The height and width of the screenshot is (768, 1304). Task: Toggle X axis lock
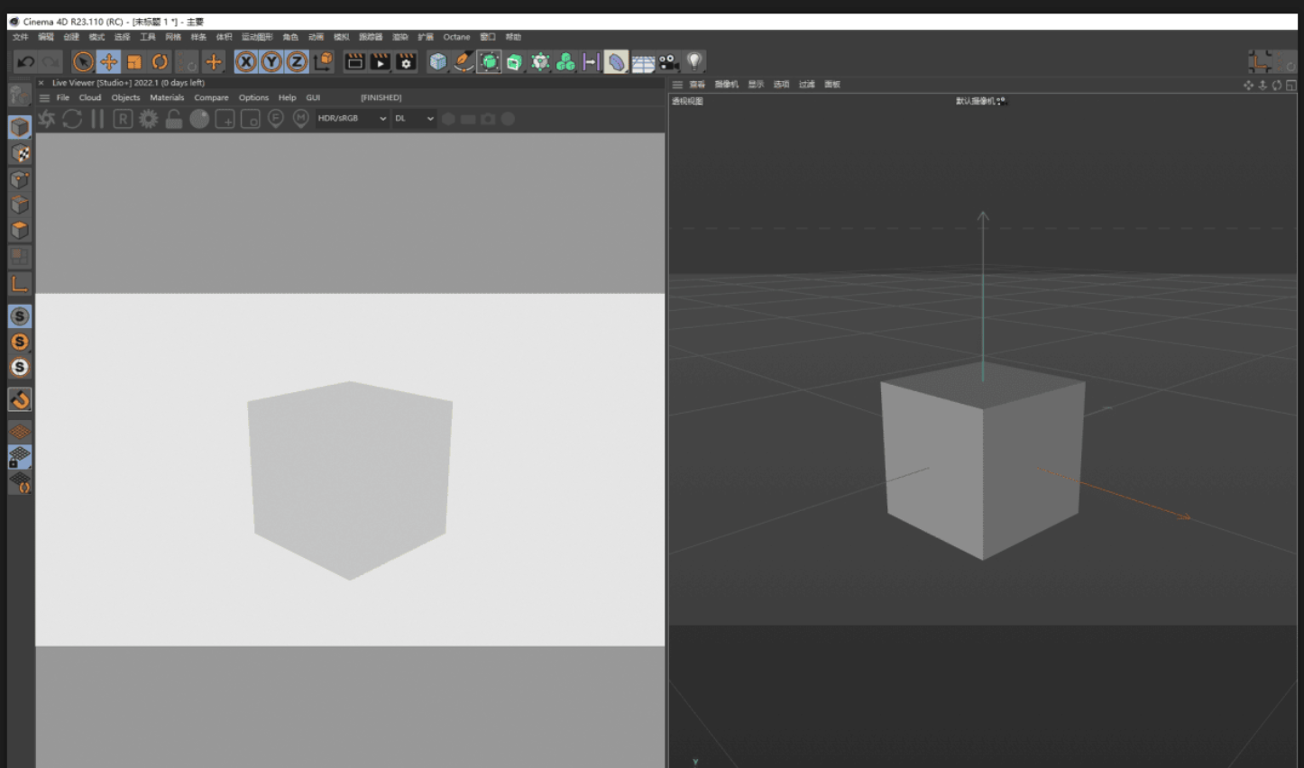pyautogui.click(x=246, y=61)
